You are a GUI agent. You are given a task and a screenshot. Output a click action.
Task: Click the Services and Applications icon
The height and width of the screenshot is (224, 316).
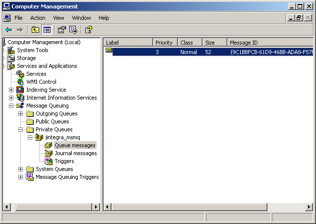click(x=11, y=66)
